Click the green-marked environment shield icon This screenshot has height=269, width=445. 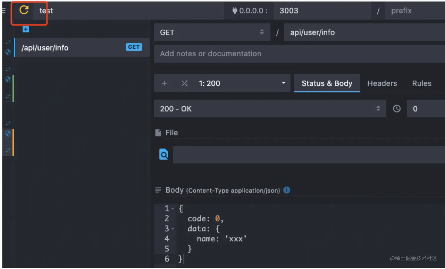point(8,79)
